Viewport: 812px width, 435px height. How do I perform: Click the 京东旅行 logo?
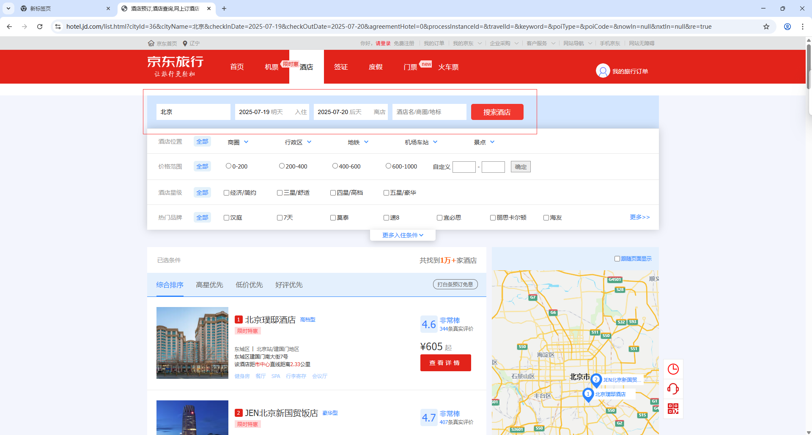coord(175,66)
